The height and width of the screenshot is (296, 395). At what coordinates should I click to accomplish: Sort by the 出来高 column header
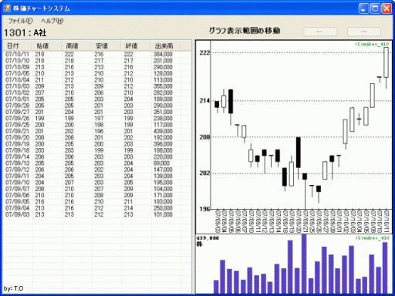(x=165, y=46)
